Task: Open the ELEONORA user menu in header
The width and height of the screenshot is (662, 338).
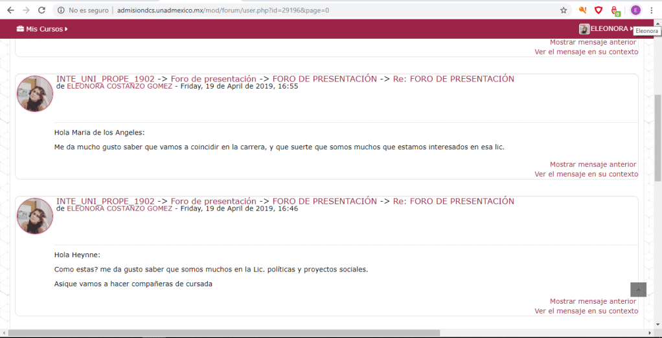Action: point(608,29)
